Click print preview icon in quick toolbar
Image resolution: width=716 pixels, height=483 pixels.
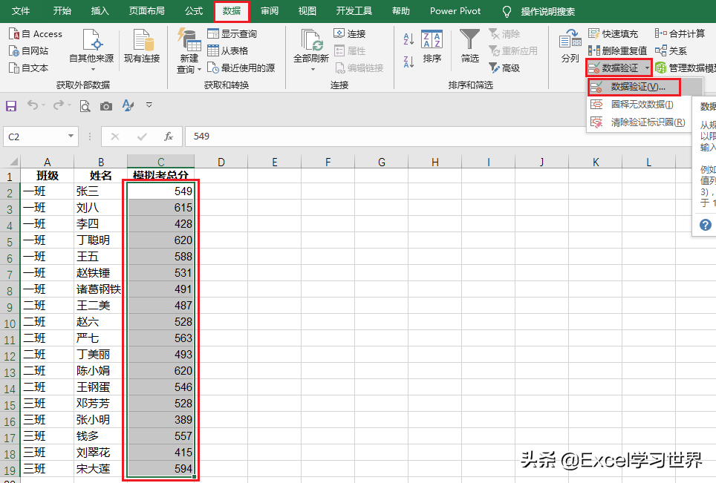pos(85,106)
